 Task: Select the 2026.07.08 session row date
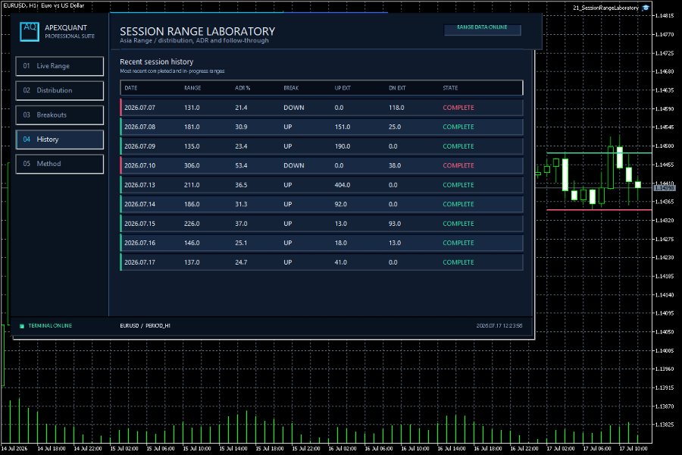point(139,127)
